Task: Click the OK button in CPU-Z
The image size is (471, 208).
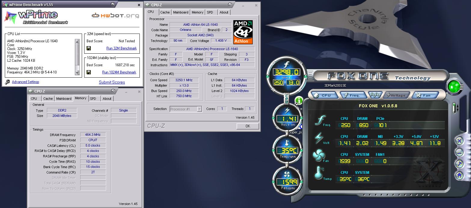Action: [x=248, y=126]
